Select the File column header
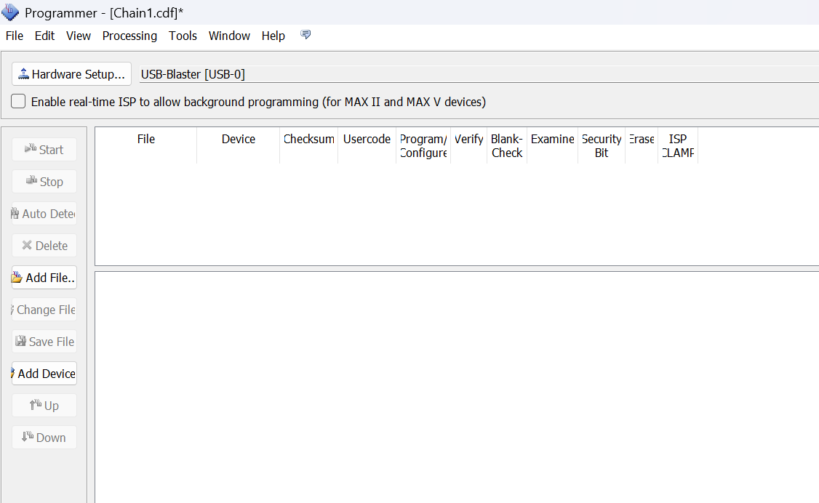The height and width of the screenshot is (503, 819). pyautogui.click(x=146, y=140)
